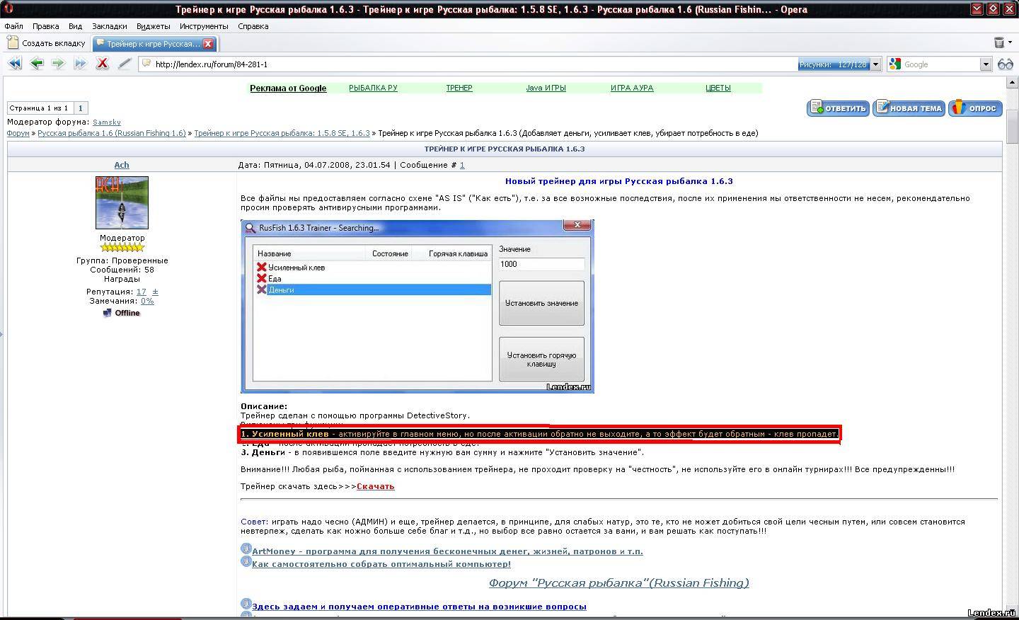
Task: Click the page 1 pagination box
Action: pos(80,108)
